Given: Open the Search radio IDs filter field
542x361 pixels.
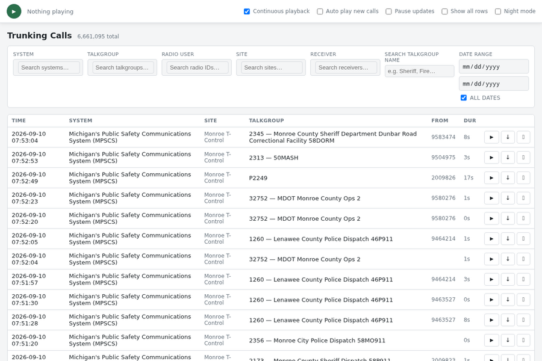Looking at the screenshot, I should [x=197, y=67].
